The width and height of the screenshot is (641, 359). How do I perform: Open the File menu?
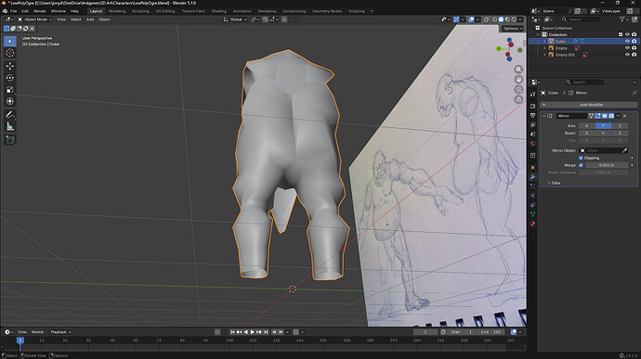[x=14, y=11]
